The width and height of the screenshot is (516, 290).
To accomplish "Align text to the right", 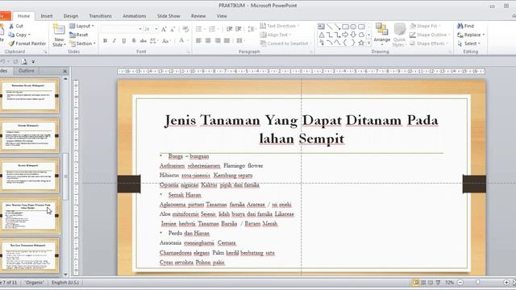I will [x=218, y=41].
